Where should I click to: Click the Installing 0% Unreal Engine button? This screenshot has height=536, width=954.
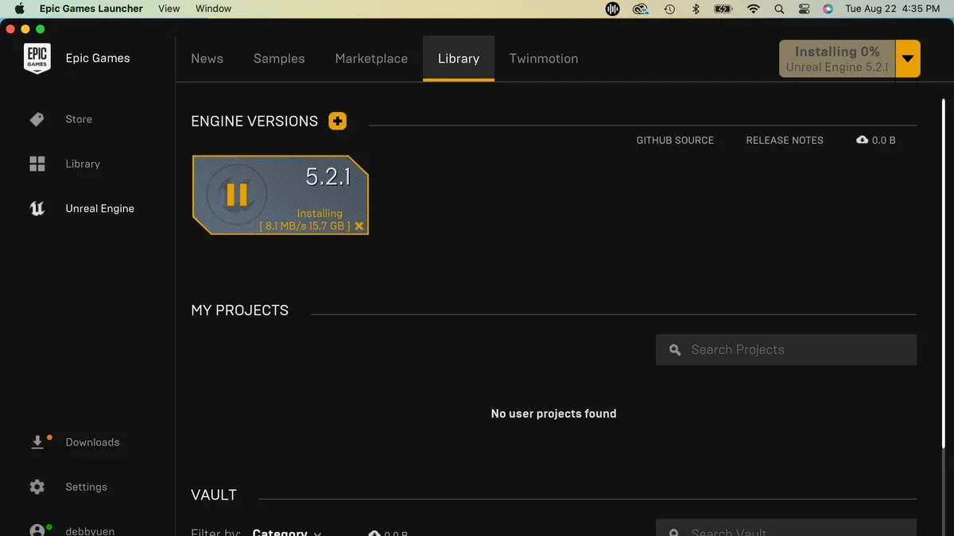click(x=837, y=59)
